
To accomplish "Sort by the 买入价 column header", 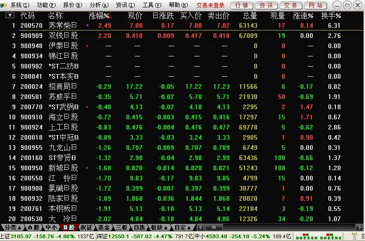I will pyautogui.click(x=191, y=16).
